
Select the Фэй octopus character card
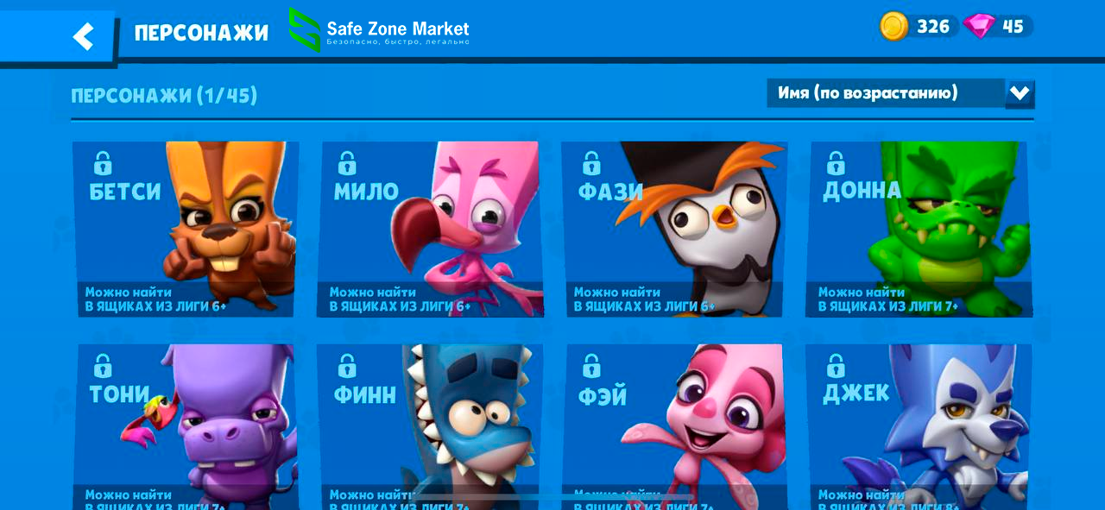pos(674,426)
